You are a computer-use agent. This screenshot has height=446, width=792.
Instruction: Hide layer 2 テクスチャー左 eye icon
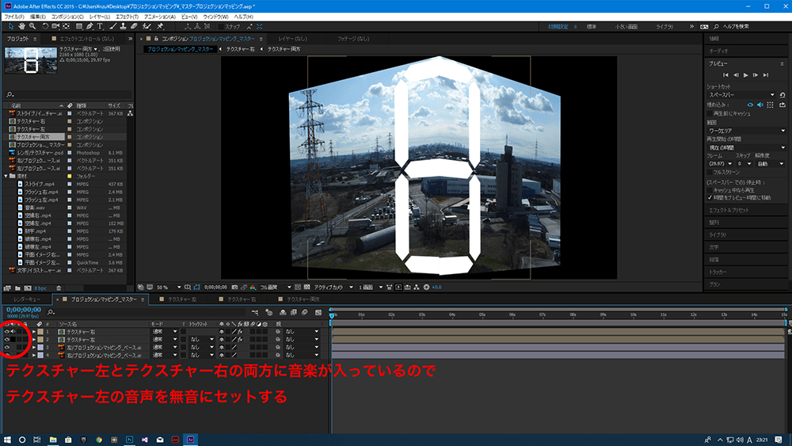pyautogui.click(x=6, y=340)
